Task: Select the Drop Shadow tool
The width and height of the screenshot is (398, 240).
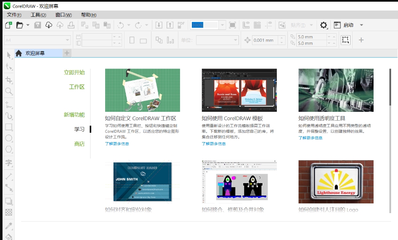Action: click(9, 201)
